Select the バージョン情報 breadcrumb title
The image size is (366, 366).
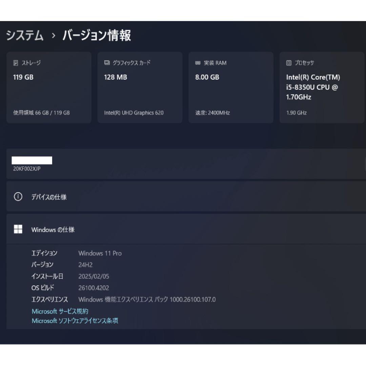point(97,35)
